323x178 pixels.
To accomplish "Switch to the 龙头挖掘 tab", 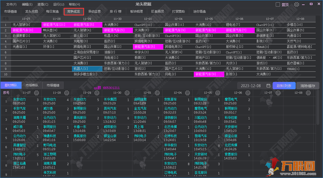I will pos(32,12).
